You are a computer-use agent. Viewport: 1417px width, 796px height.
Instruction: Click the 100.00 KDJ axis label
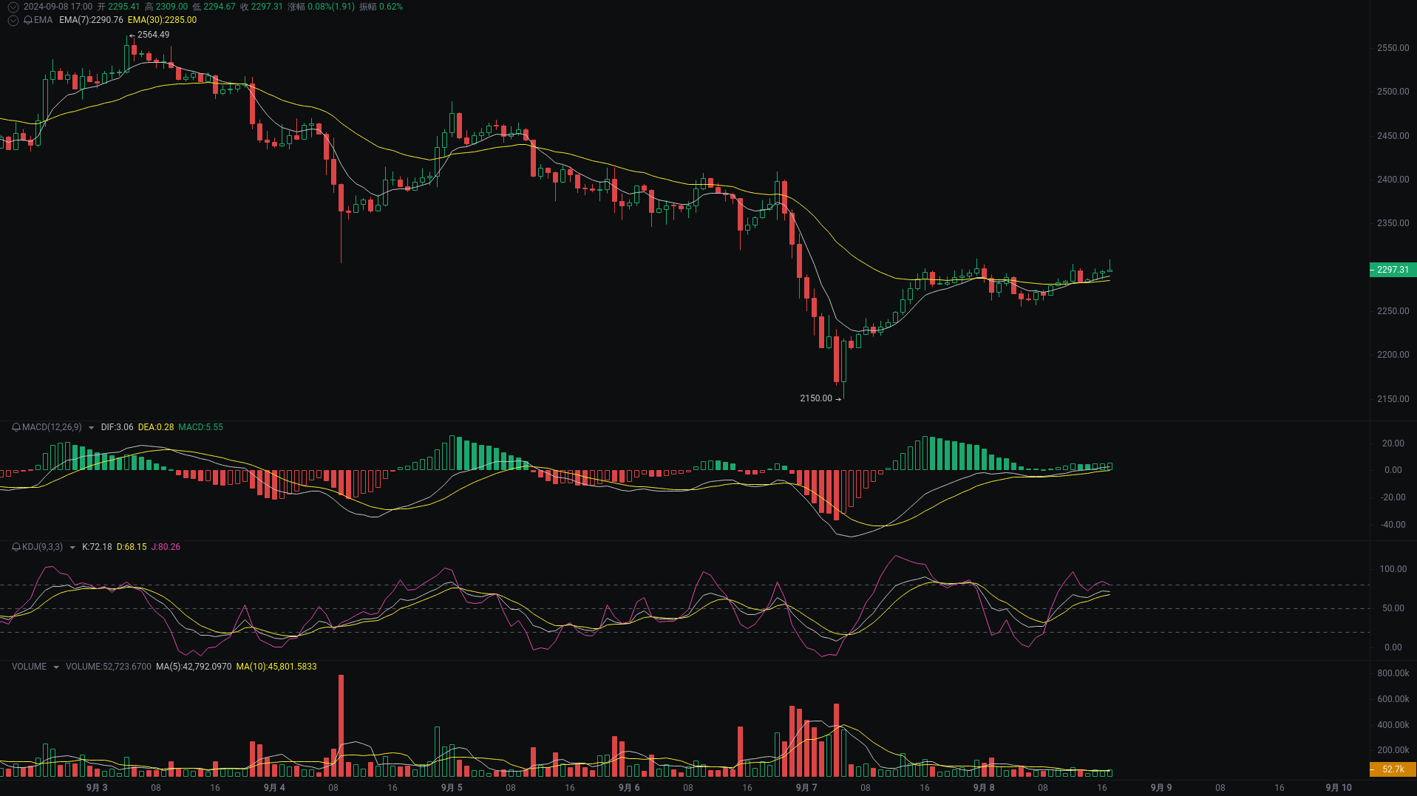coord(1393,569)
